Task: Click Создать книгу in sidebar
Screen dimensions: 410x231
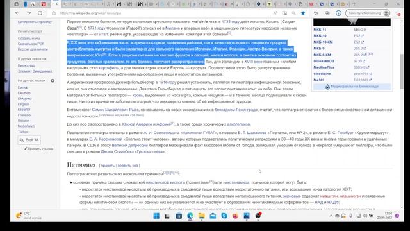Action: tap(29, 38)
